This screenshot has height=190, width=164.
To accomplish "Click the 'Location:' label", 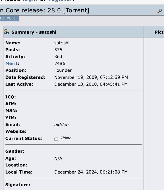I will (x=16, y=165).
